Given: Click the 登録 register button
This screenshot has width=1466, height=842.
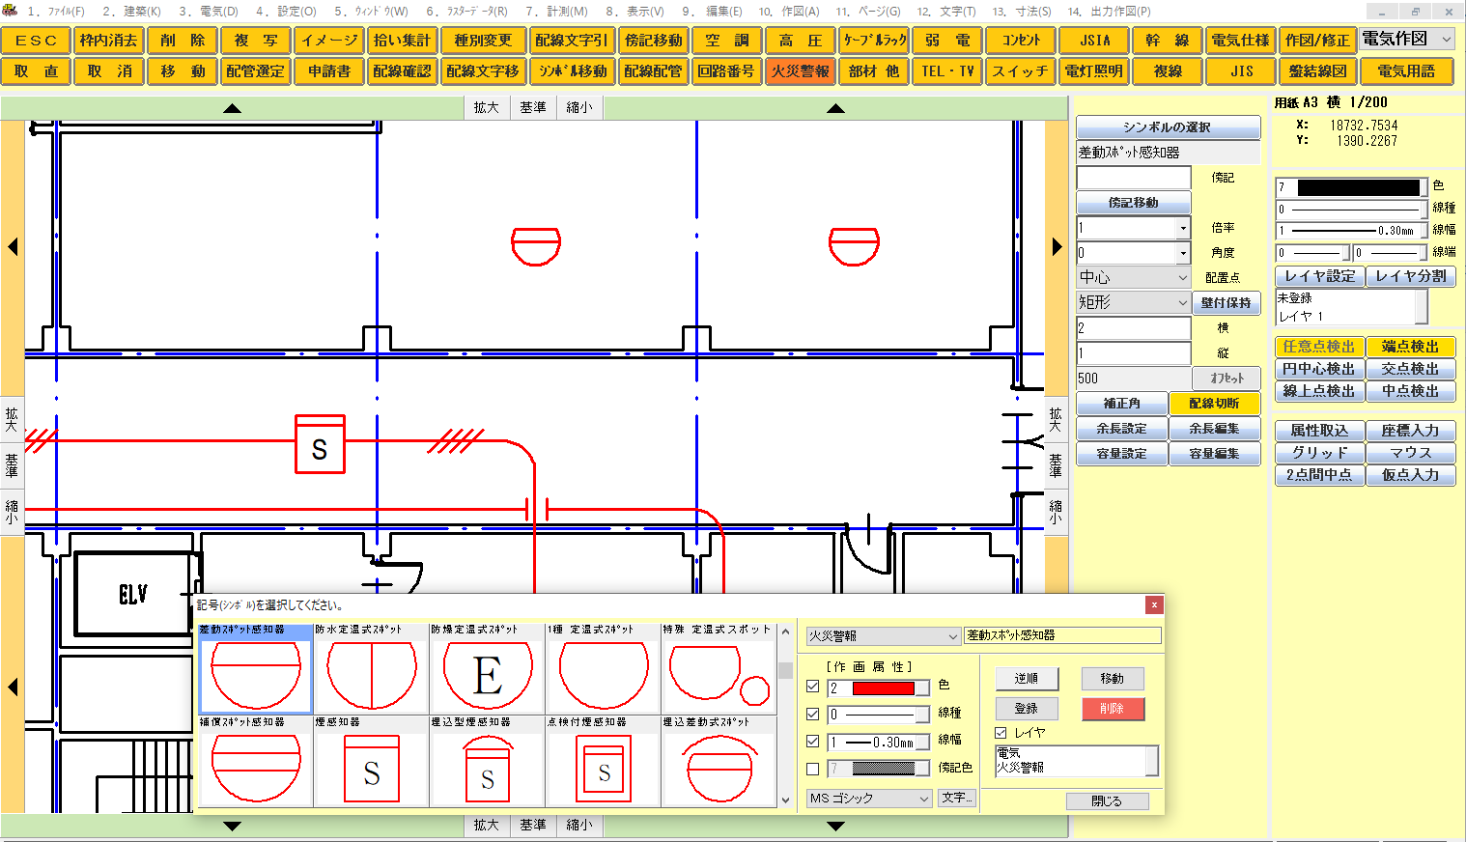Looking at the screenshot, I should pos(1027,708).
